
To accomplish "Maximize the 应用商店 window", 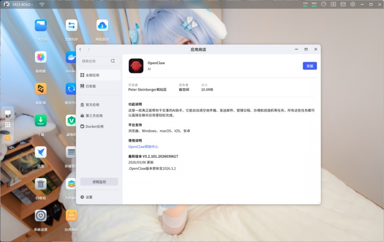I will 306,49.
